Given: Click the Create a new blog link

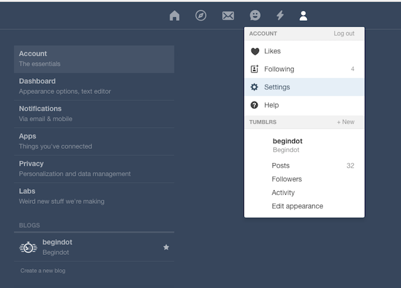Looking at the screenshot, I should tap(43, 271).
